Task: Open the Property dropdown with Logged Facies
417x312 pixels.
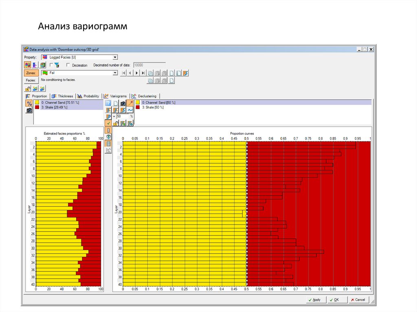Action: click(x=115, y=57)
